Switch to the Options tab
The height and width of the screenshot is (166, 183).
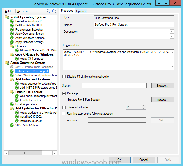click(x=81, y=11)
